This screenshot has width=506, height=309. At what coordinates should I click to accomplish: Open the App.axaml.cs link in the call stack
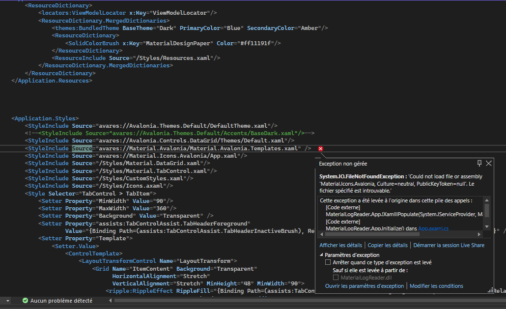[x=433, y=228]
